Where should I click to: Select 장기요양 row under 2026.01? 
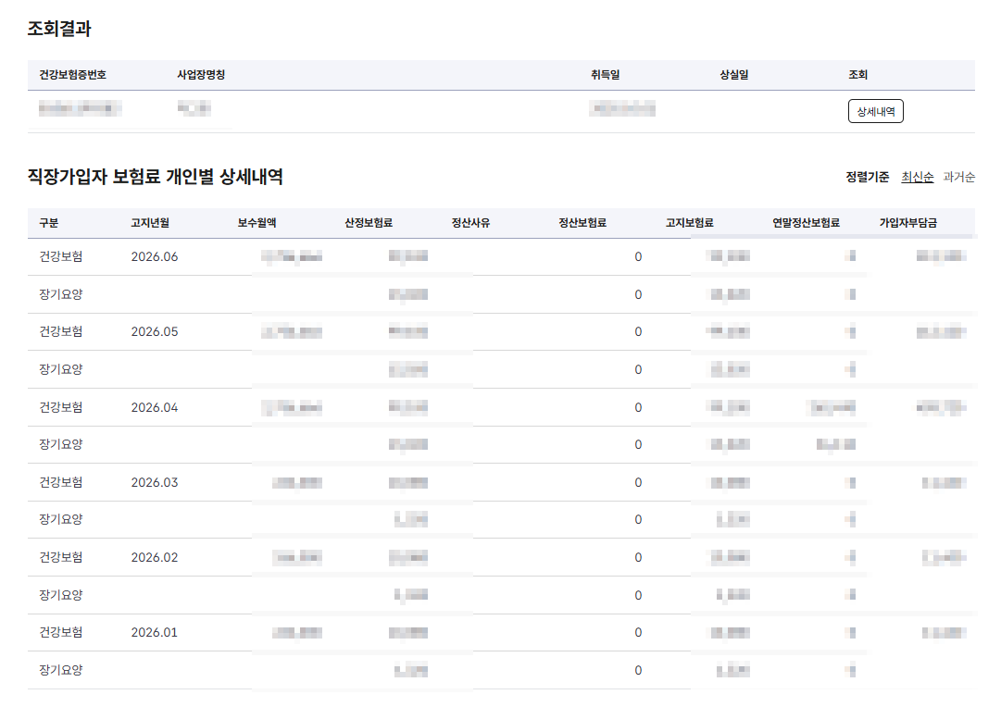pos(60,670)
